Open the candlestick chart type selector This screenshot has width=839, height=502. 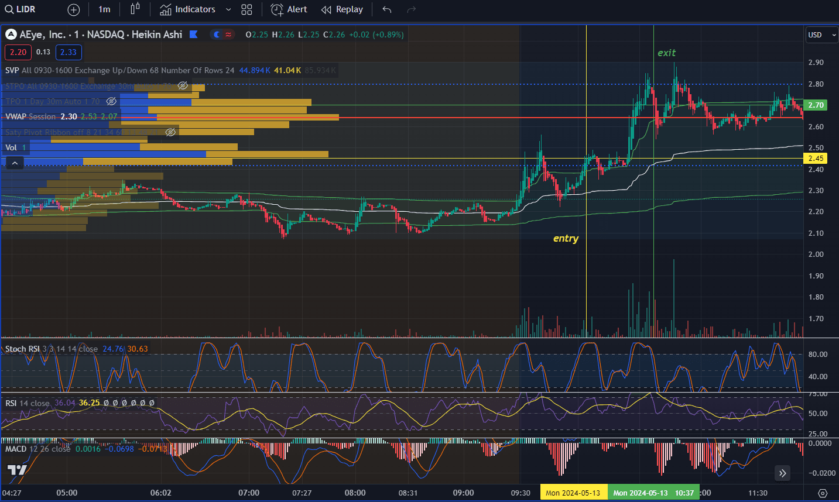(135, 9)
